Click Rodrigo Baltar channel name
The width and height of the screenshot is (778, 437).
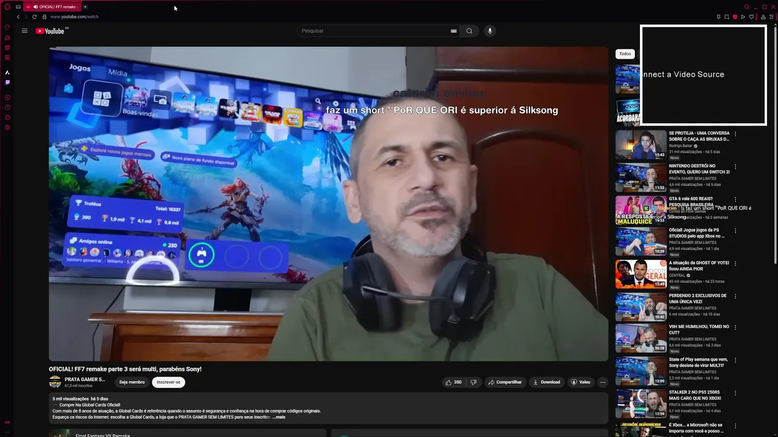(681, 146)
